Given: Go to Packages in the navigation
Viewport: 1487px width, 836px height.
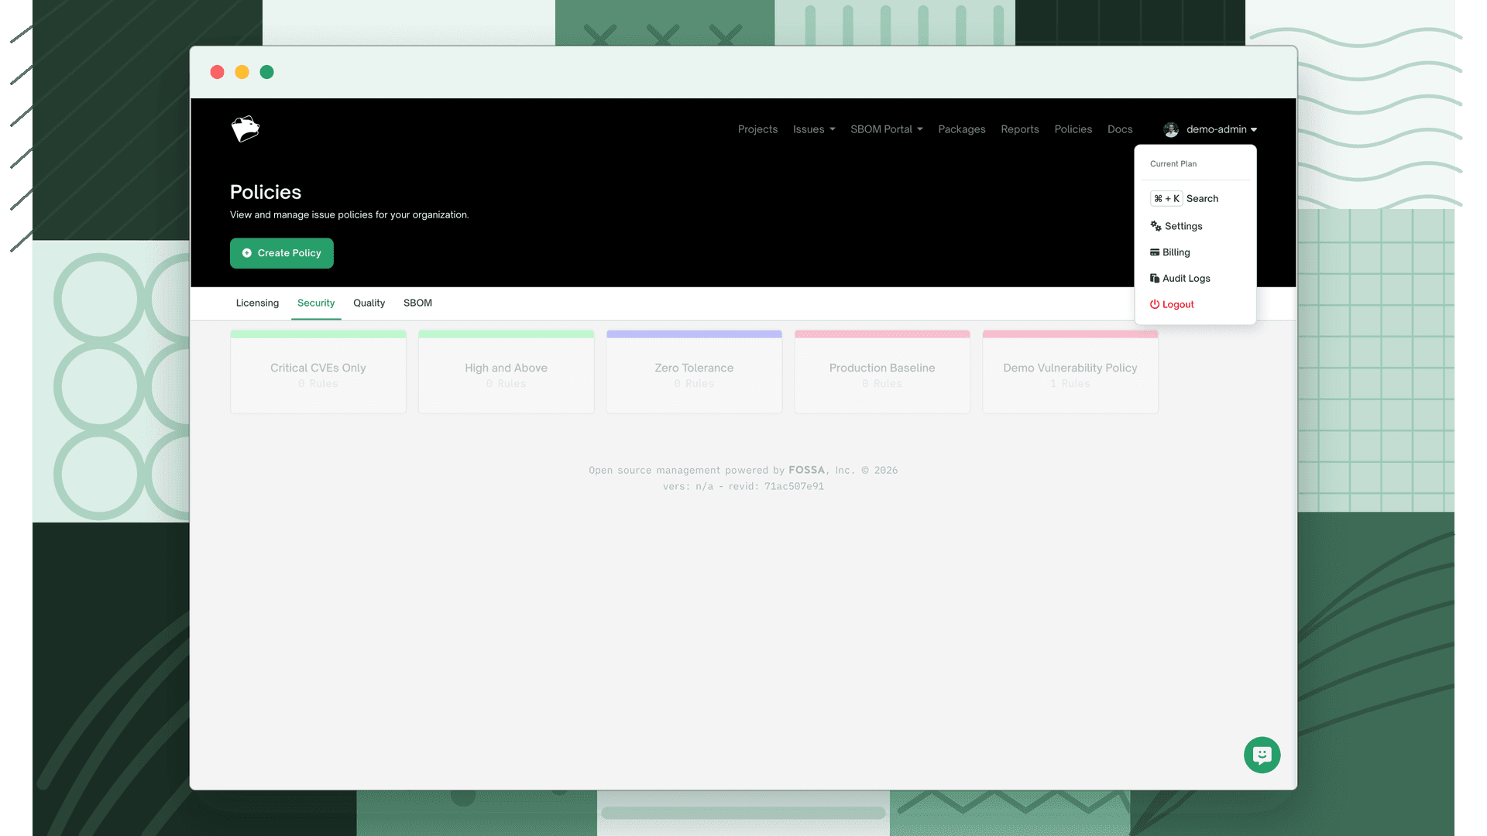Looking at the screenshot, I should click(962, 129).
